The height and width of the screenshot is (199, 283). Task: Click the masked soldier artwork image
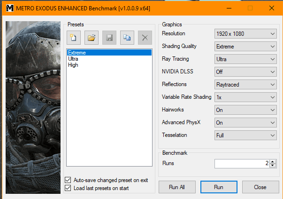tap(33, 107)
